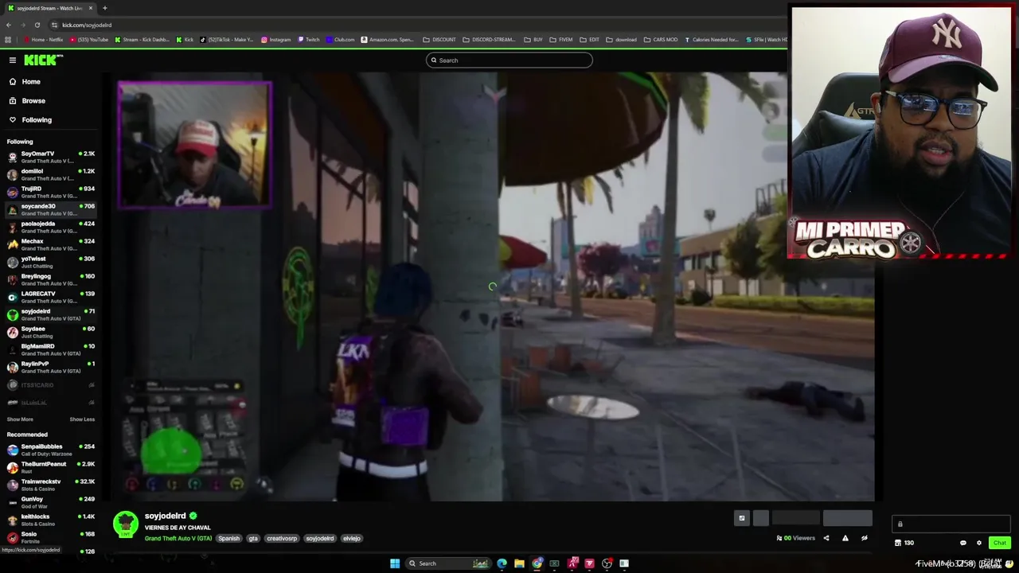Open GunVoy recommended channel
The image size is (1019, 573).
51,502
